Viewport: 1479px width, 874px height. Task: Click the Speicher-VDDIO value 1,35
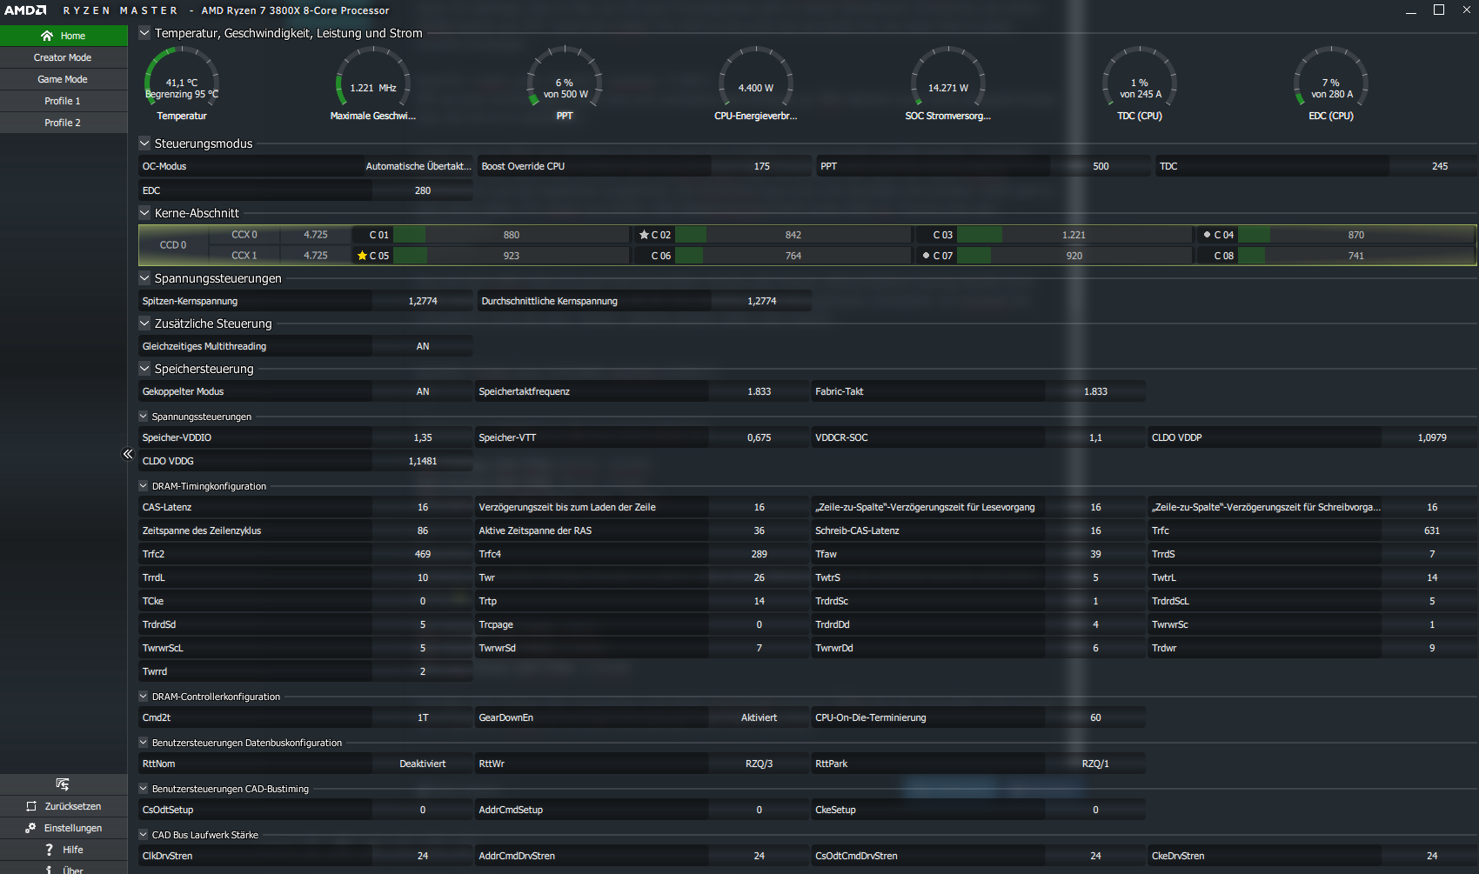(x=423, y=437)
